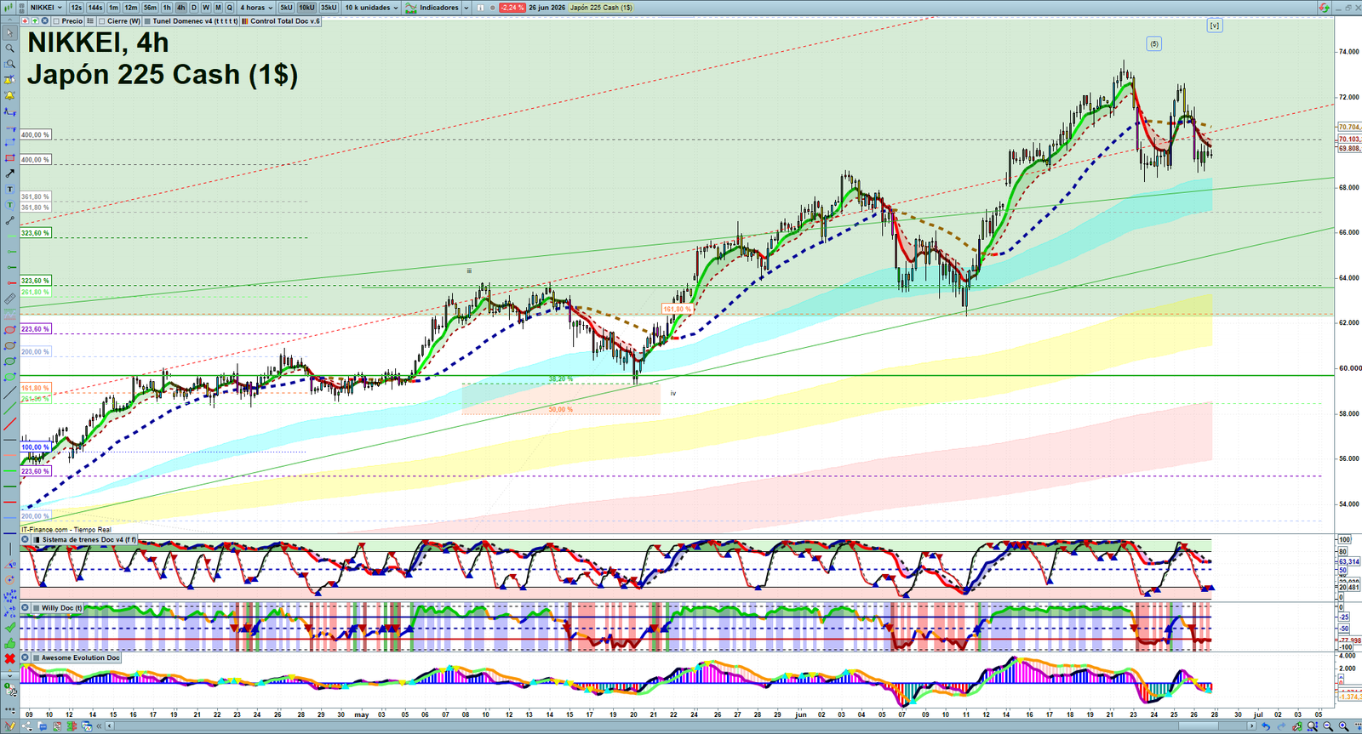1362x734 pixels.
Task: Click the [v] wave label on chart
Action: click(x=1214, y=26)
